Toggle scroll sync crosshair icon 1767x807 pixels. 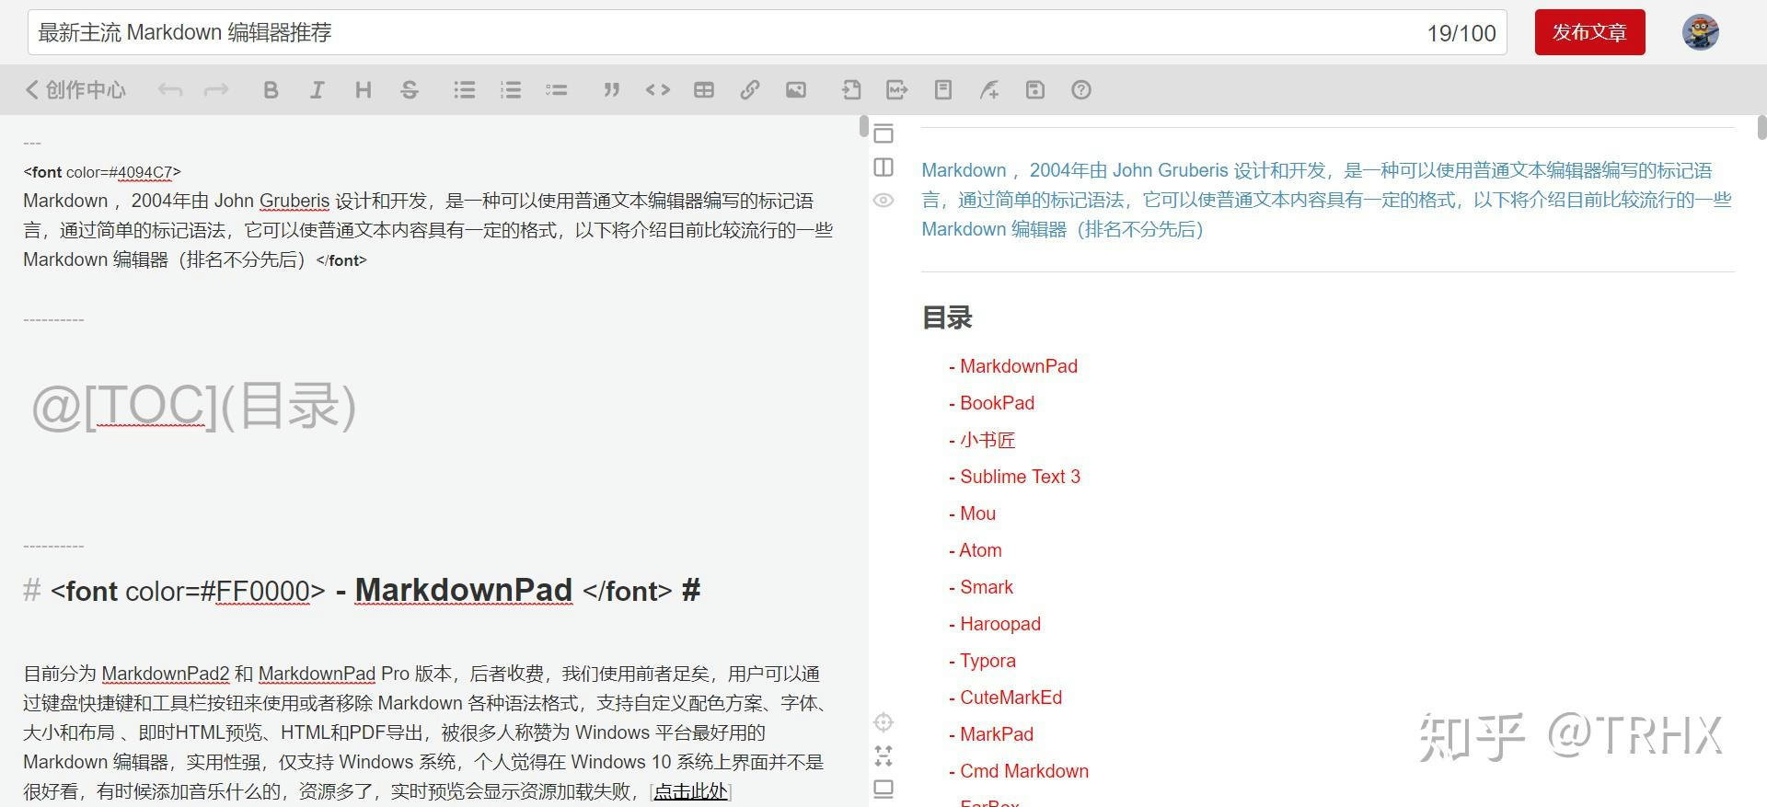click(883, 722)
